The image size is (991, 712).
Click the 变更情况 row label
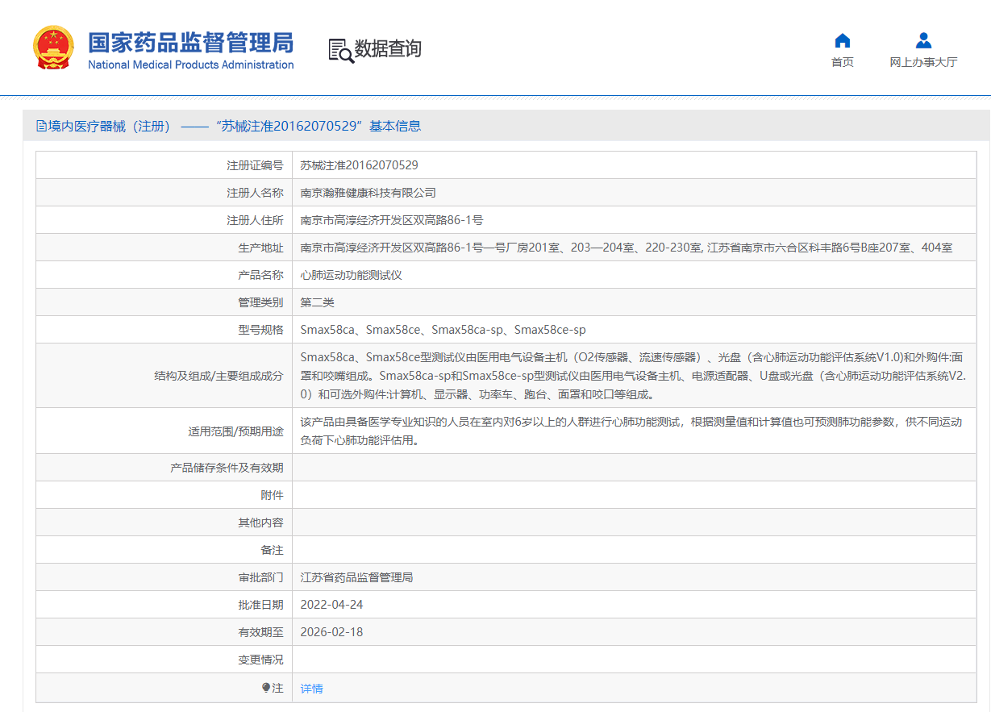[x=260, y=660]
